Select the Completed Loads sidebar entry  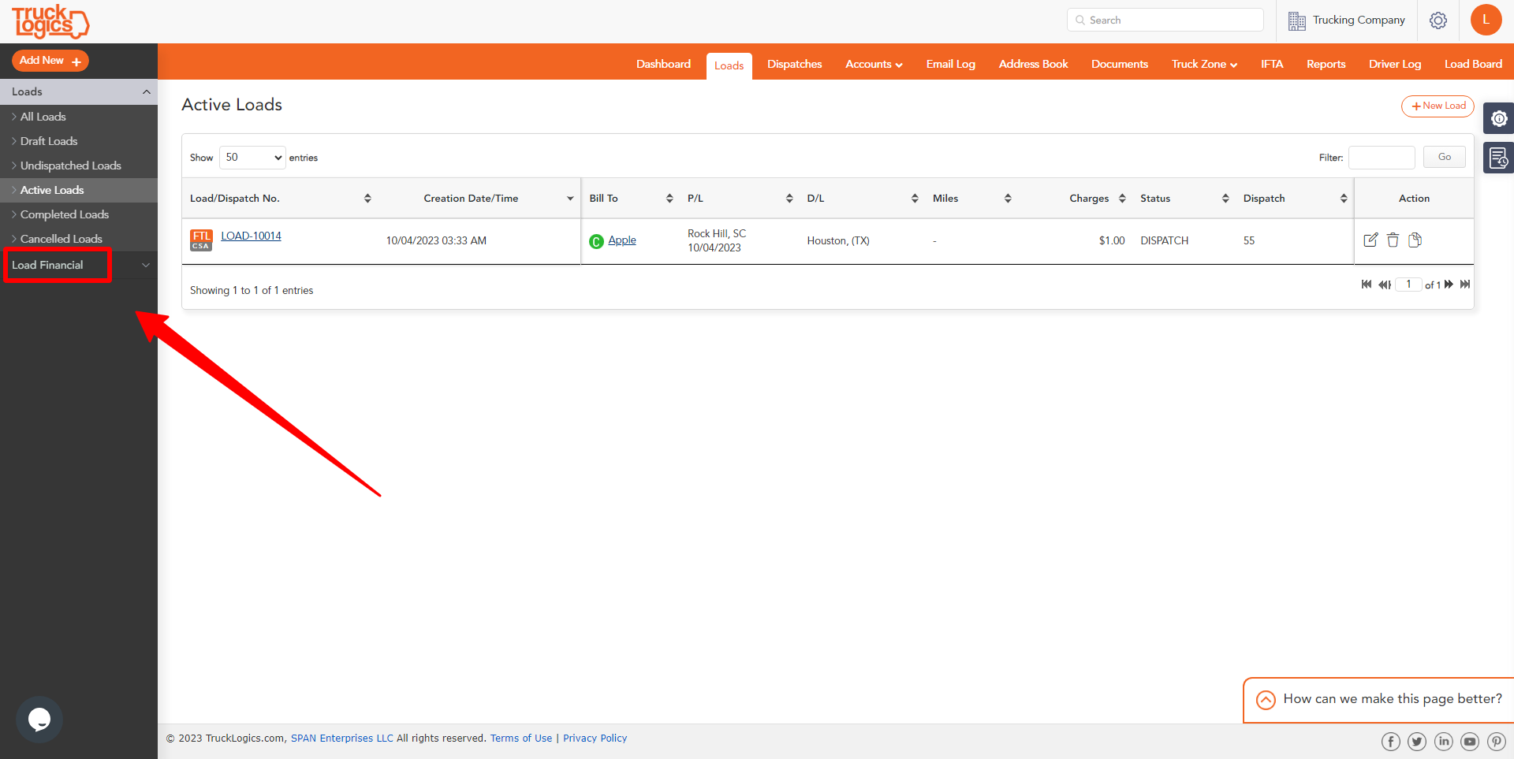(65, 214)
